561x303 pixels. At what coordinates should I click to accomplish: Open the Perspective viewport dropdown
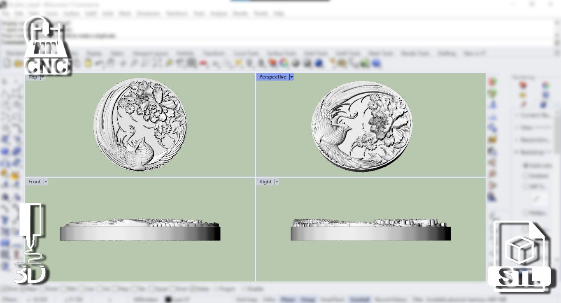(291, 77)
